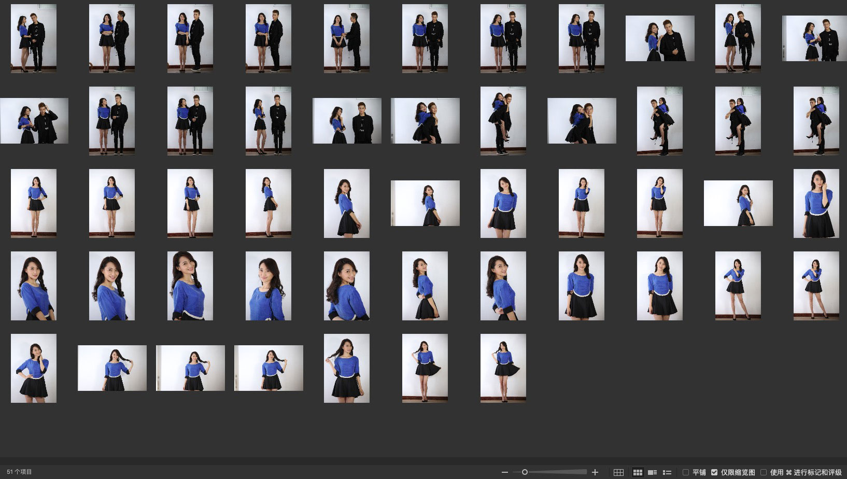The height and width of the screenshot is (479, 847).
Task: Click the minus icon to shrink thumbnails
Action: point(504,472)
